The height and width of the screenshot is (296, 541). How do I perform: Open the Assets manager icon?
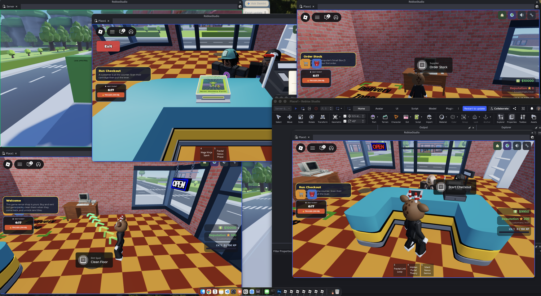[x=534, y=117]
